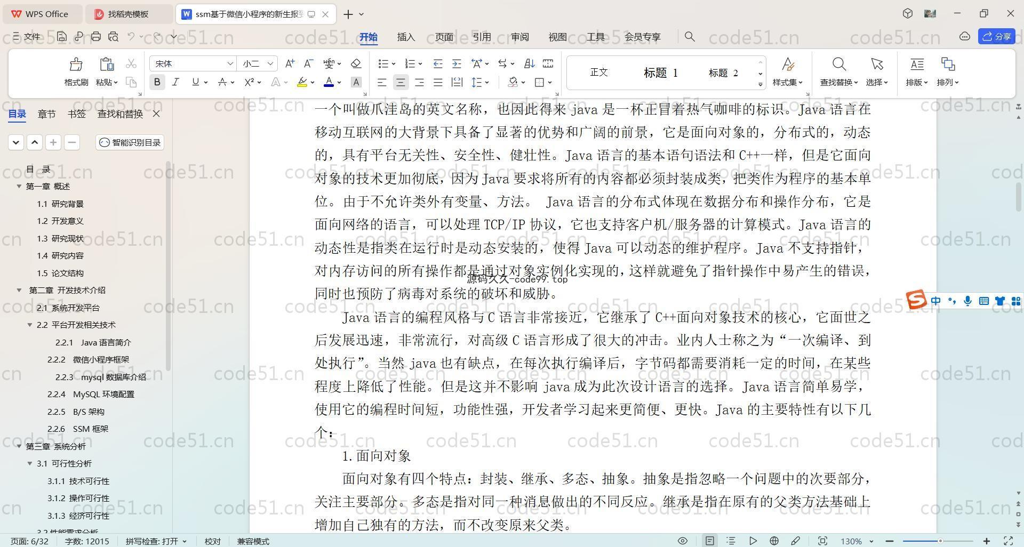Switch to outline view in status bar
This screenshot has width=1024, height=547.
[x=731, y=541]
